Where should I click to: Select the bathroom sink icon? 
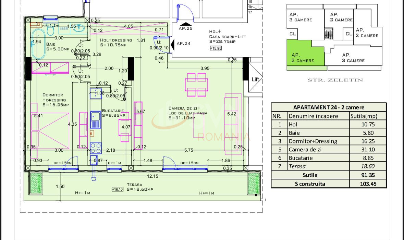[78, 29]
